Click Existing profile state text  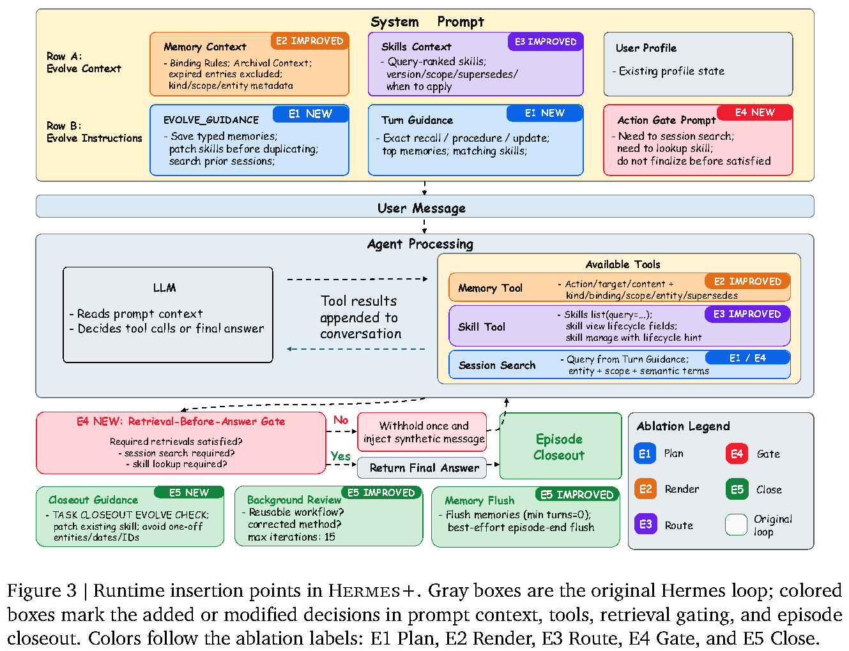[671, 71]
